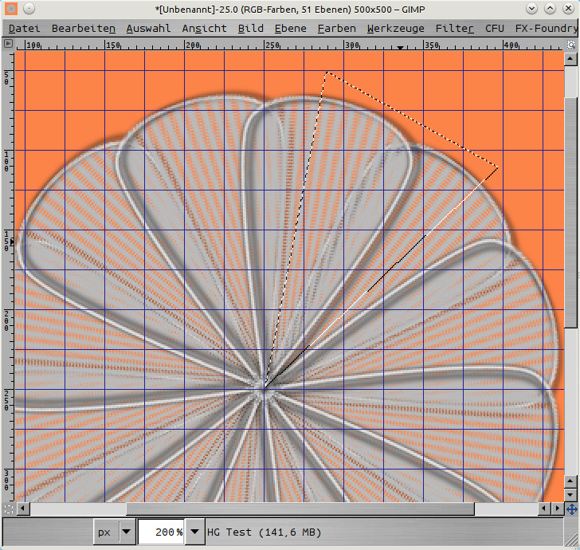580x550 pixels.
Task: Open the Filter menu
Action: tap(454, 28)
